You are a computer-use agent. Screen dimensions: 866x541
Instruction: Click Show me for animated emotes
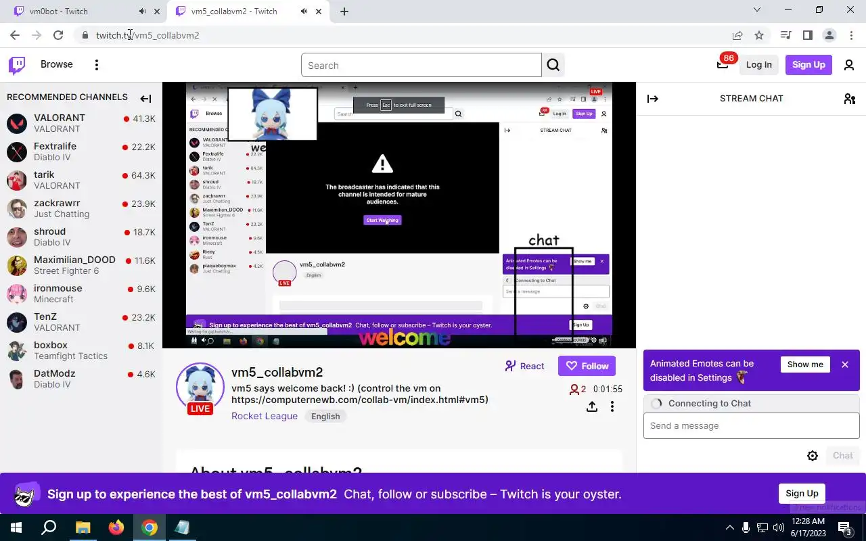(x=805, y=364)
